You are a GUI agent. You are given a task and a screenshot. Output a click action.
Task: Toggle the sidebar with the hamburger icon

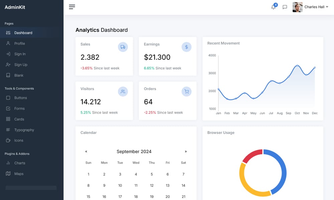tap(72, 7)
